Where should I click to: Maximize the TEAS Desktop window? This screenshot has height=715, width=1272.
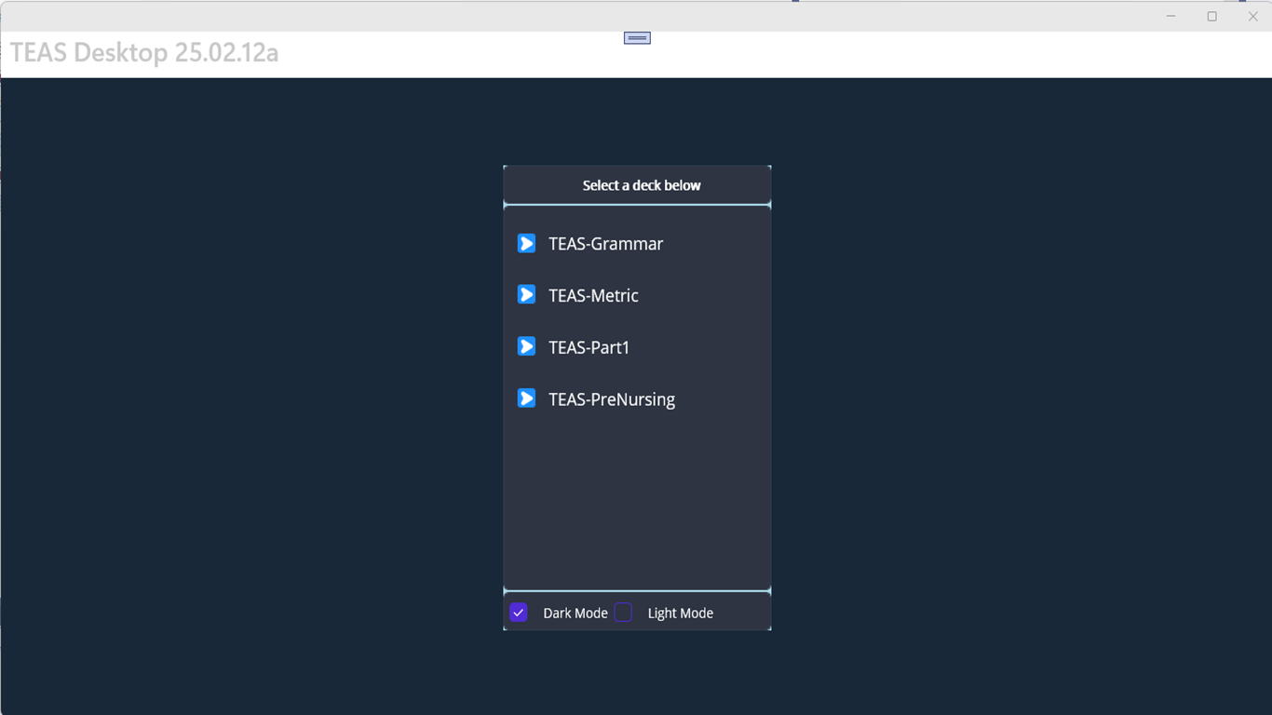(x=1211, y=16)
